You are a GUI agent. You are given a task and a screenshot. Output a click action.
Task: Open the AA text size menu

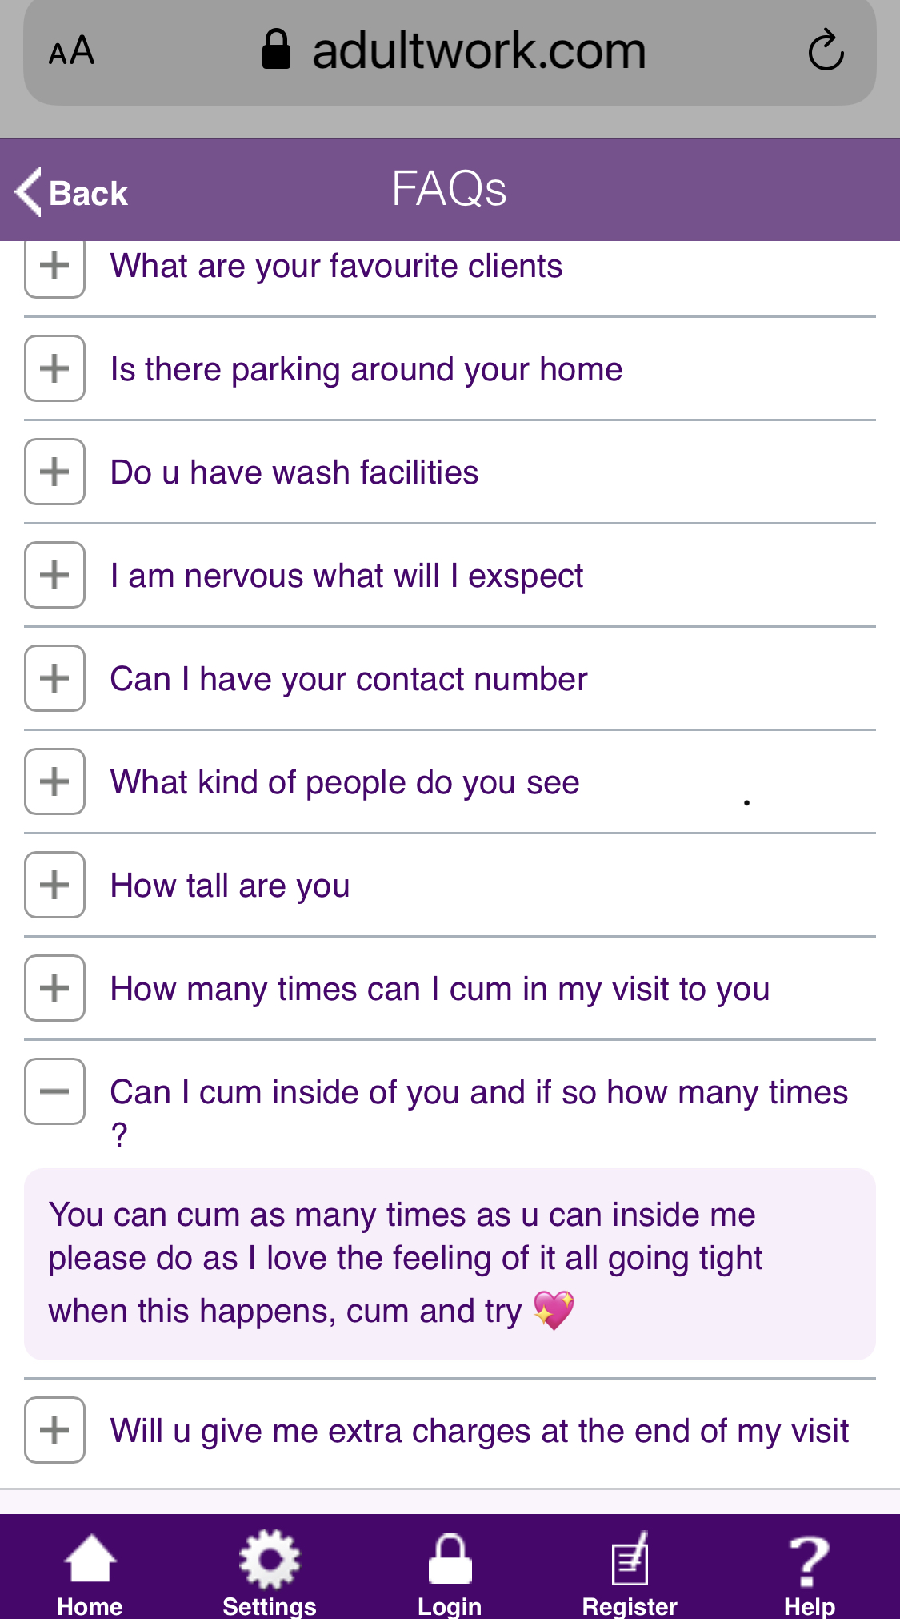[x=71, y=52]
